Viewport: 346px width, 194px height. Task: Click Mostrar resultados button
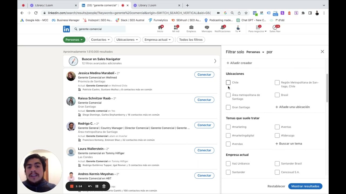pos(305,186)
